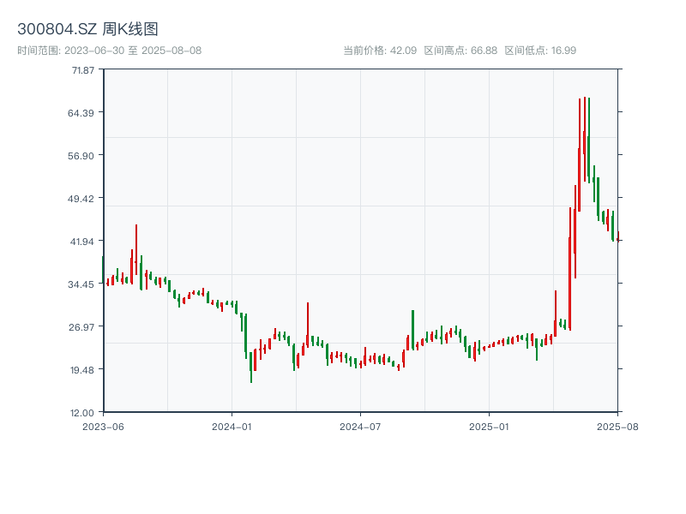
Task: Click the 56.90 y-axis label
Action: coord(81,156)
